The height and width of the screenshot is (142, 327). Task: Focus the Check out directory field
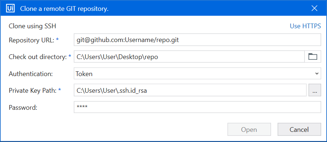189,57
